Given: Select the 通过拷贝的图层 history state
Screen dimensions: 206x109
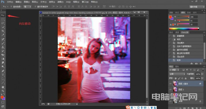Looking at the screenshot, I should coord(186,53).
